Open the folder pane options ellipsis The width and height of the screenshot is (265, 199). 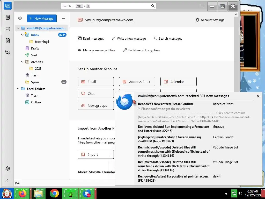click(63, 18)
